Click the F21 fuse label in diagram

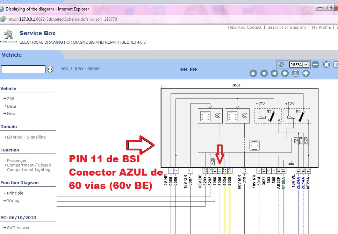[296, 140]
